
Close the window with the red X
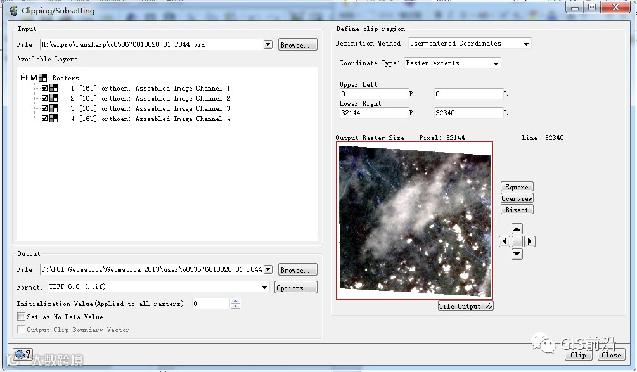click(615, 8)
